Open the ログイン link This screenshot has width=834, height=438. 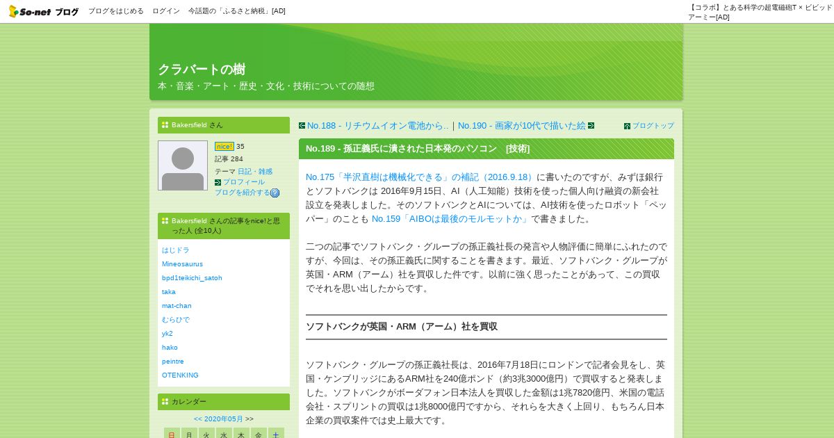click(x=166, y=11)
